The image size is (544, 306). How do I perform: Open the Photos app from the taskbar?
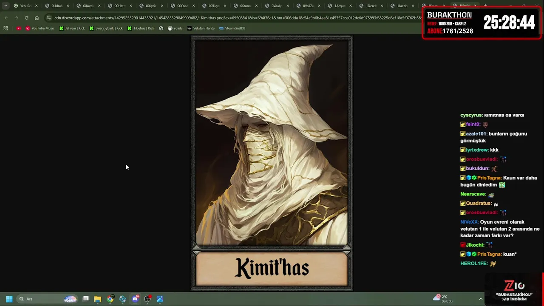(x=160, y=299)
